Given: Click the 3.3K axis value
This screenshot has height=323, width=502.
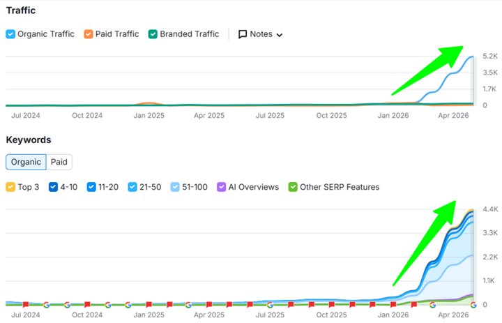Looking at the screenshot, I should click(490, 233).
